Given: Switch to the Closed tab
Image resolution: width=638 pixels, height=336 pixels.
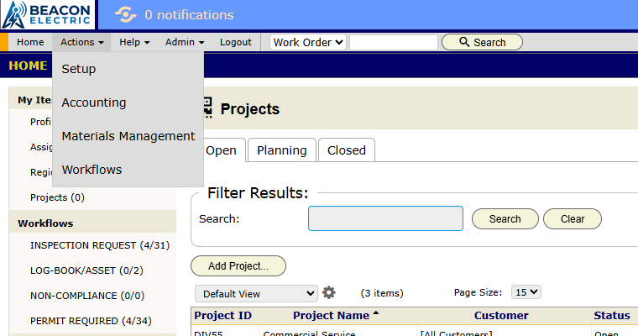Looking at the screenshot, I should (347, 150).
